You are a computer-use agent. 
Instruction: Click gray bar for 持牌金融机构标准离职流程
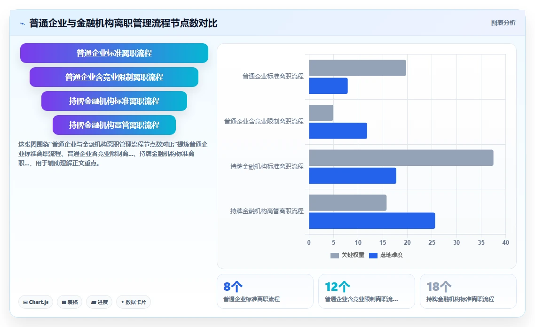click(x=401, y=158)
